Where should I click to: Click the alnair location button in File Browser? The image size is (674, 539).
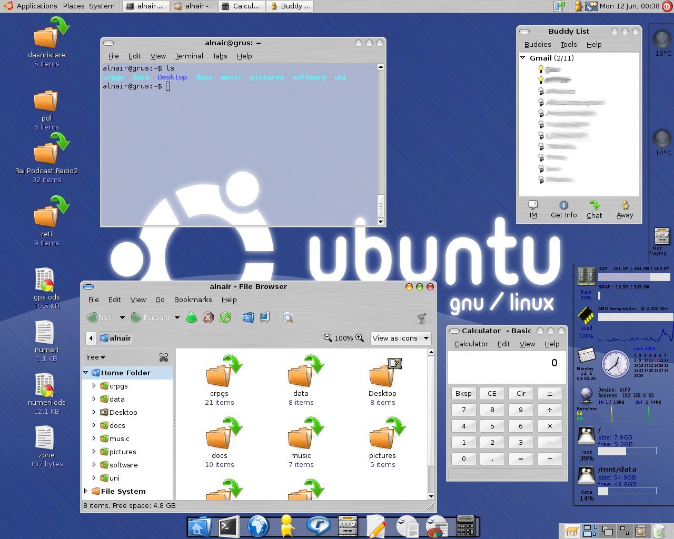click(115, 338)
